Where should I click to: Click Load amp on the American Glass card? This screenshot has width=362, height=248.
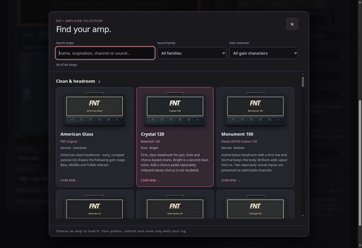(x=70, y=180)
